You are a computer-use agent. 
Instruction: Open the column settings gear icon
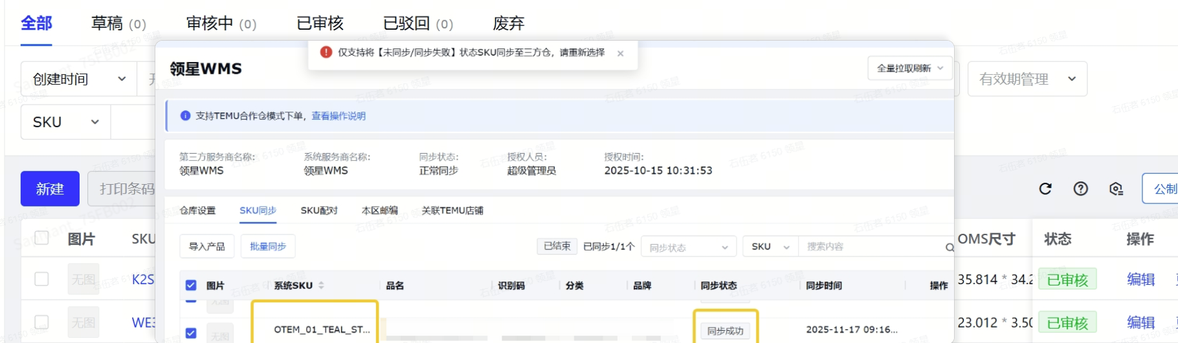click(x=1116, y=189)
